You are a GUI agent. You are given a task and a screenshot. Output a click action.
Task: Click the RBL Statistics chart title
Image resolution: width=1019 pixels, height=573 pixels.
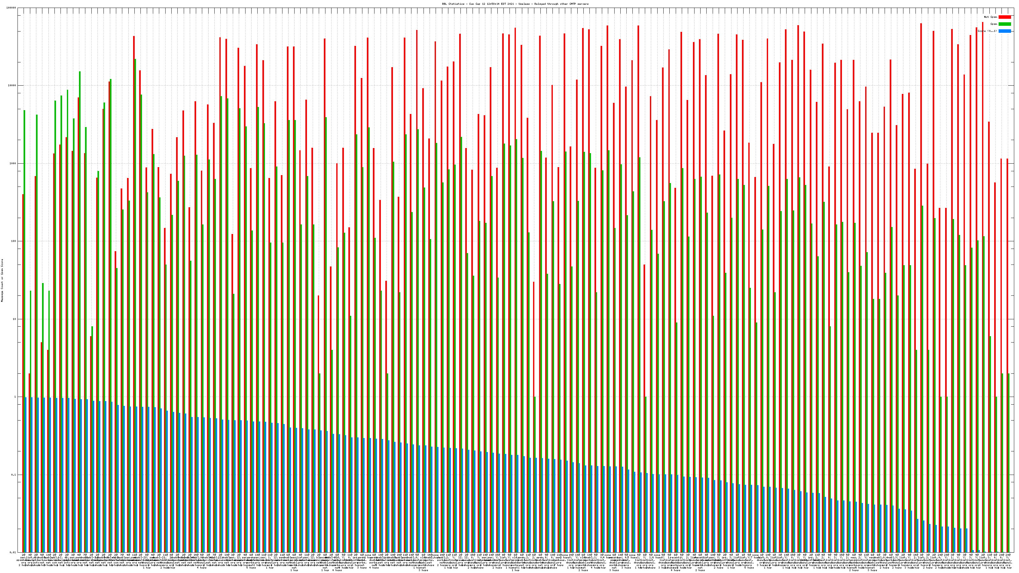[515, 4]
